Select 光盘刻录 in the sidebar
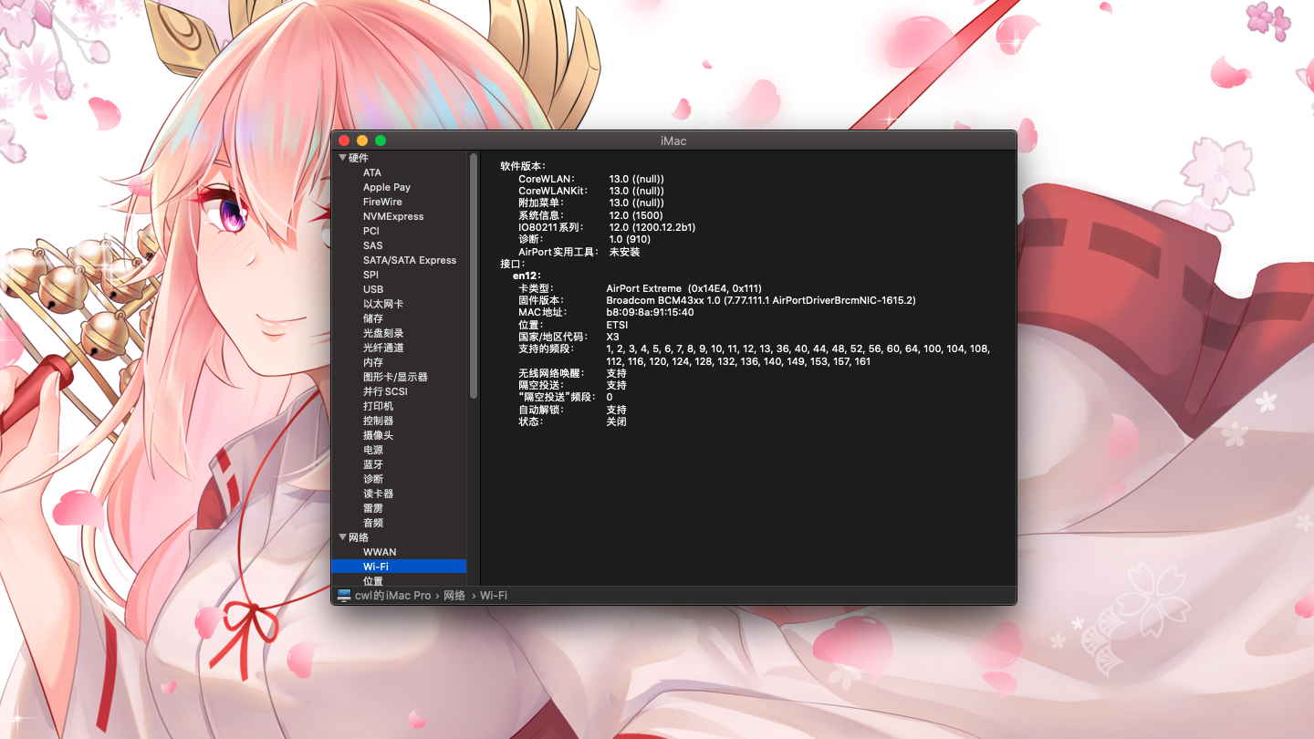The width and height of the screenshot is (1314, 739). point(383,333)
